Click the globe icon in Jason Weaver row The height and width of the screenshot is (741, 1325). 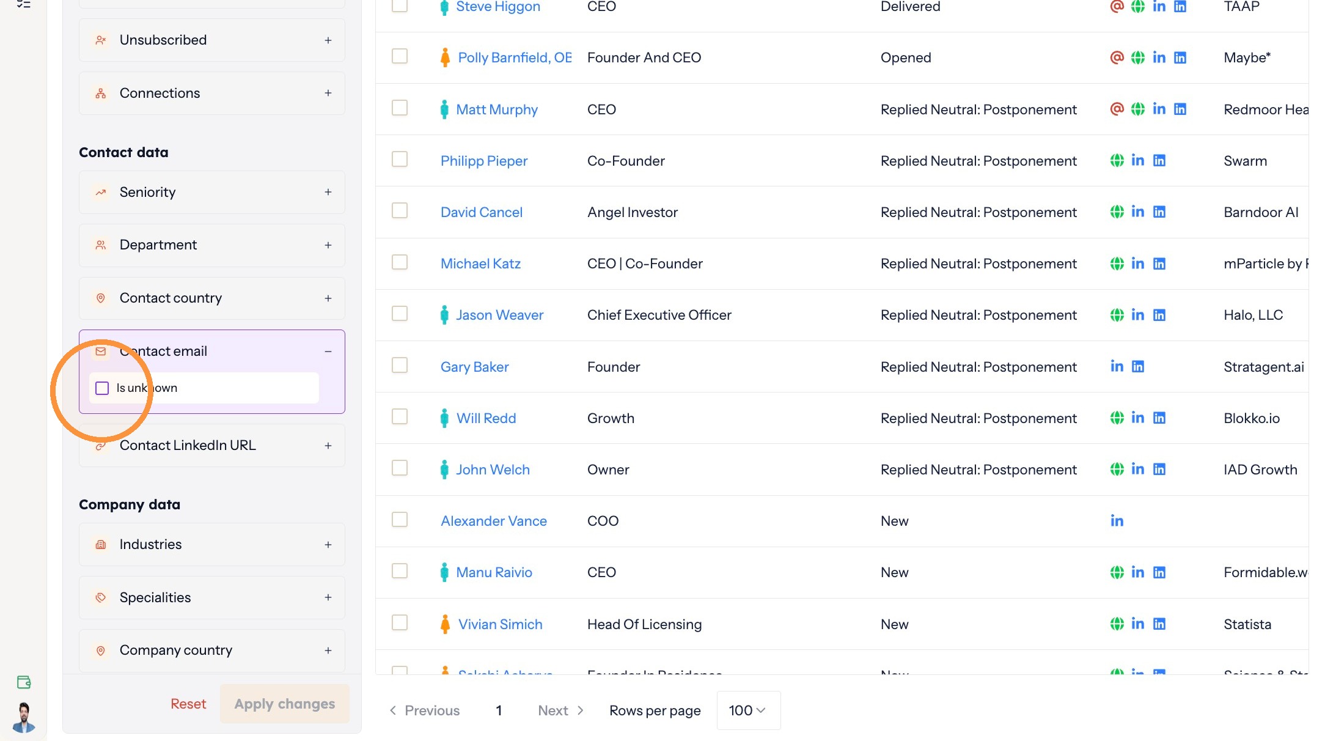(x=1117, y=315)
